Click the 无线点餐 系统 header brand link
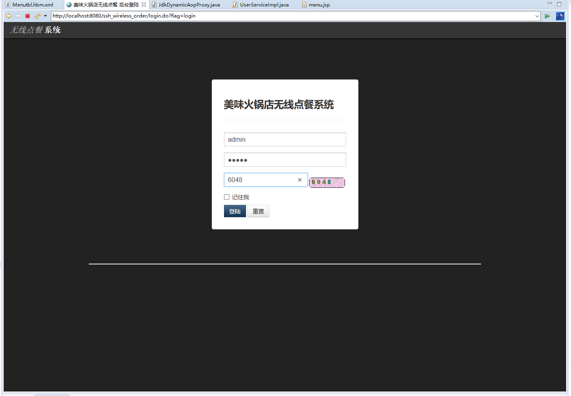Screen dimensions: 571x396 [x=35, y=30]
